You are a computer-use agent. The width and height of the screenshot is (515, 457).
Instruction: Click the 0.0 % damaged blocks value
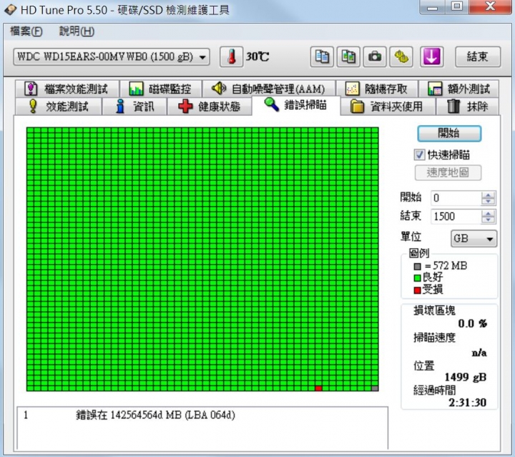[x=472, y=324]
